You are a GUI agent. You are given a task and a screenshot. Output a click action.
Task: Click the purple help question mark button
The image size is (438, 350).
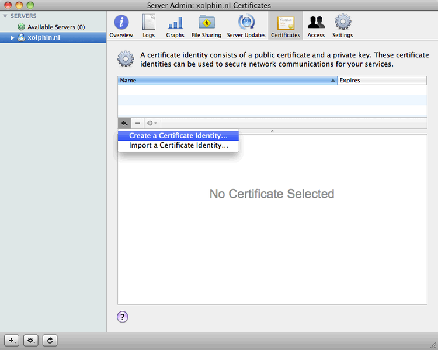click(x=123, y=317)
